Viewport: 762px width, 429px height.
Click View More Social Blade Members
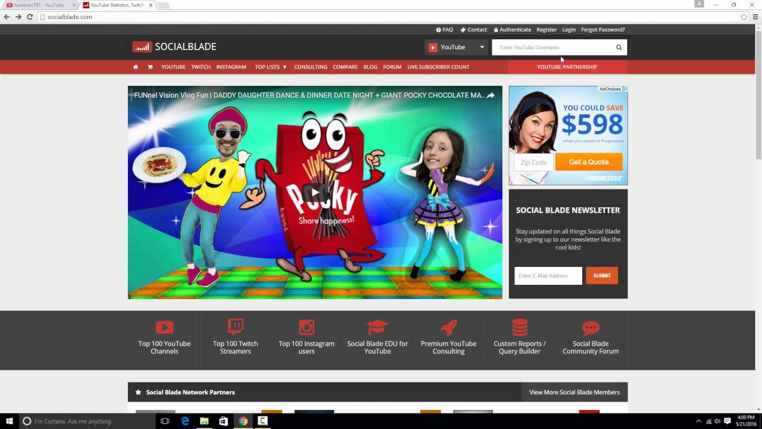(574, 392)
